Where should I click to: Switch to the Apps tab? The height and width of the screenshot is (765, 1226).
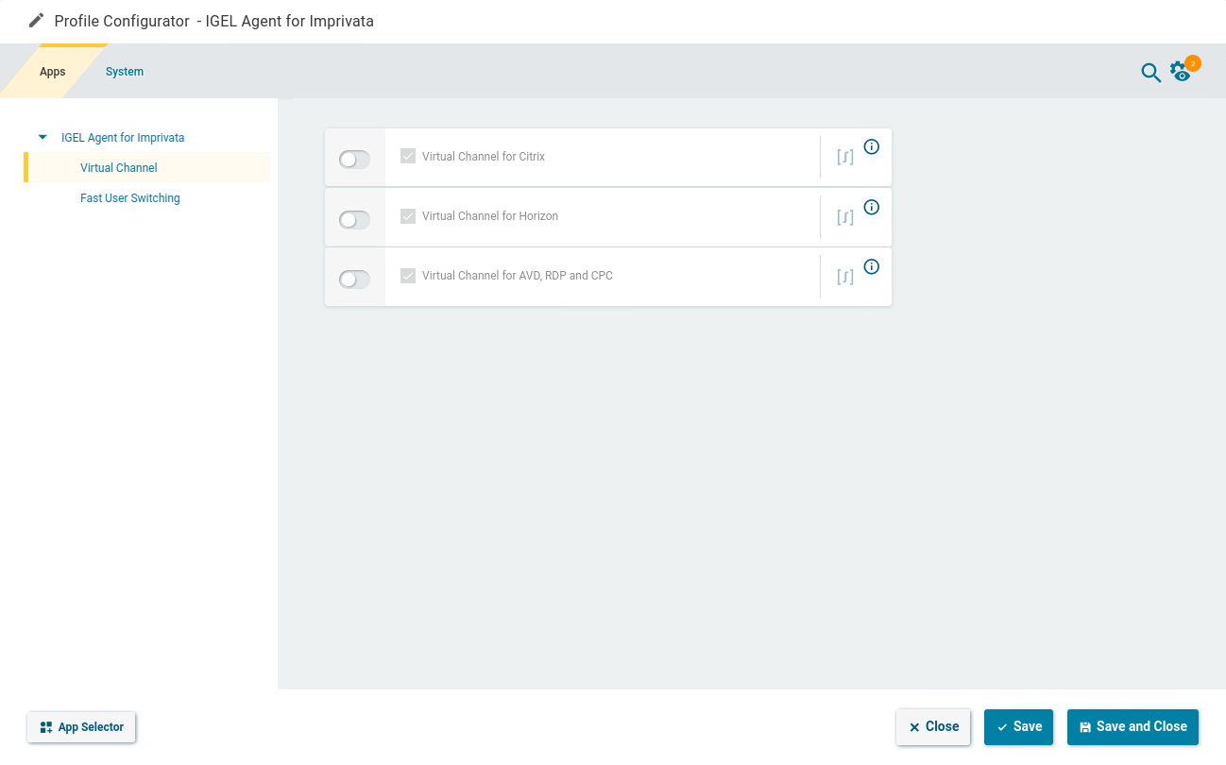[x=53, y=72]
